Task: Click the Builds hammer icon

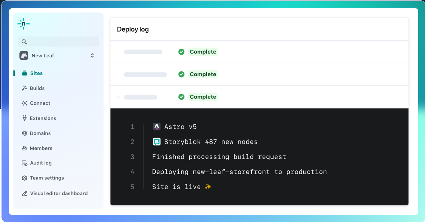Action: (25, 88)
